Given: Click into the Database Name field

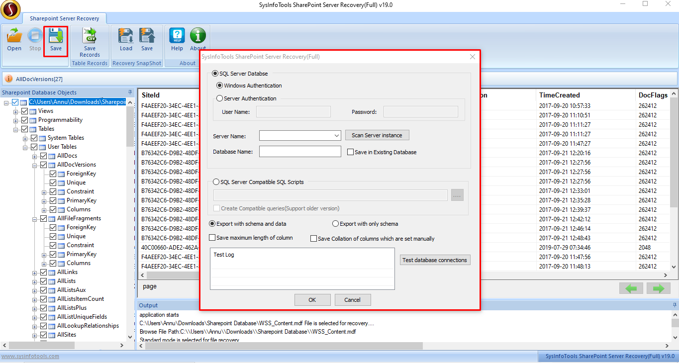Looking at the screenshot, I should click(x=300, y=152).
